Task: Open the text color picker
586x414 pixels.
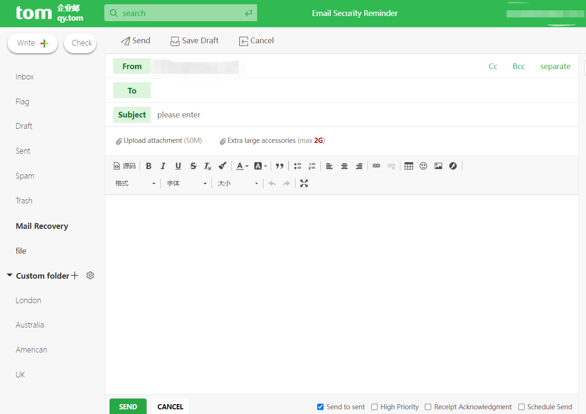Action: pos(242,166)
